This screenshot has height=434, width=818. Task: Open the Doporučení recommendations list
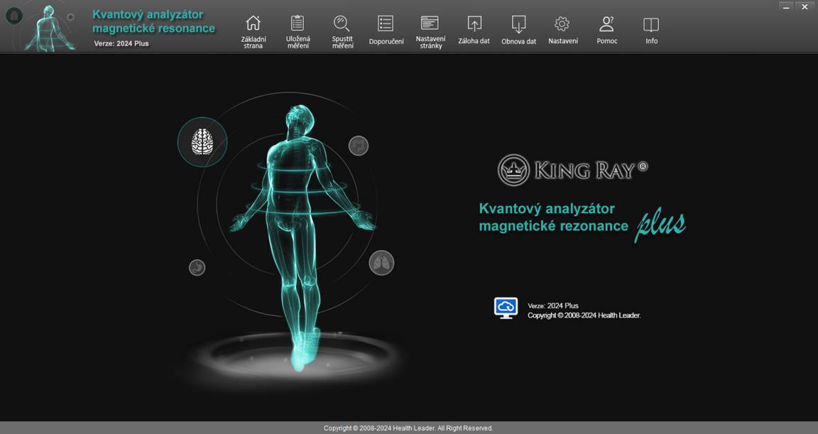386,31
